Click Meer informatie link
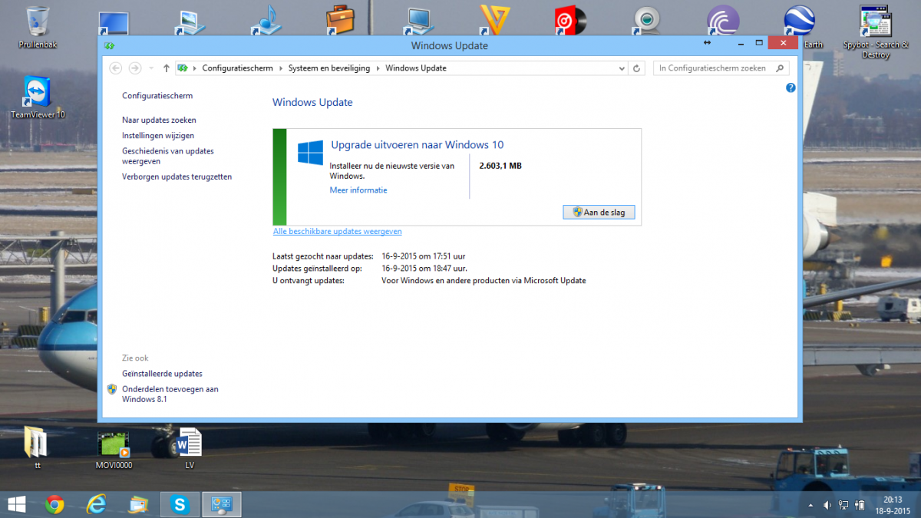Screen dimensions: 921x518 click(358, 190)
